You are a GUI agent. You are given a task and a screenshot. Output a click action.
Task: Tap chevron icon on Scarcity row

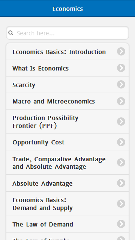(121, 84)
